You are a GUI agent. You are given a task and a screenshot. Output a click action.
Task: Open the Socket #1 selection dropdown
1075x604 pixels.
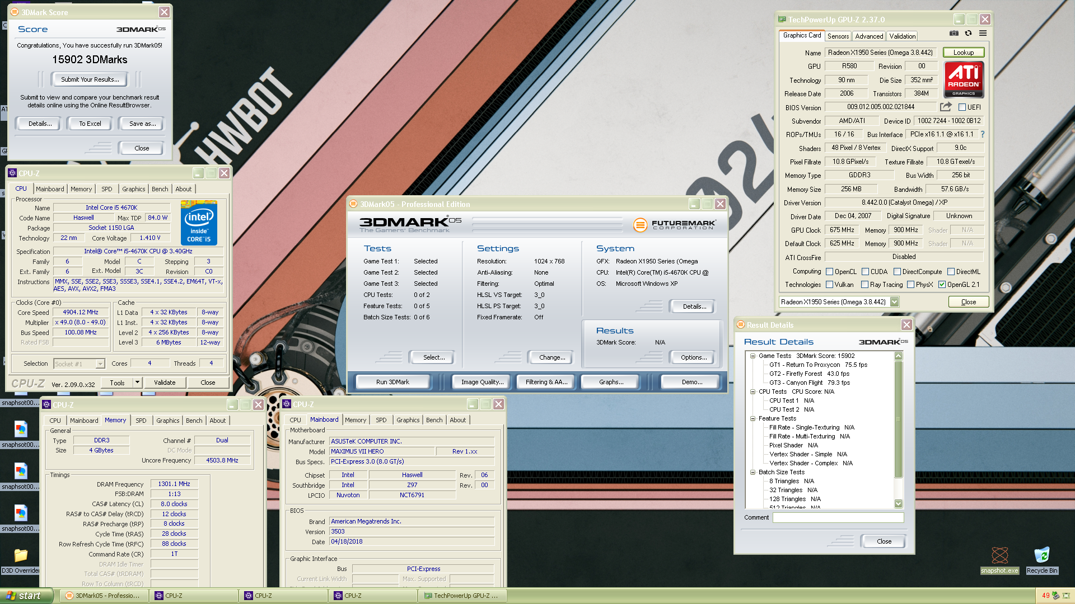(x=100, y=364)
